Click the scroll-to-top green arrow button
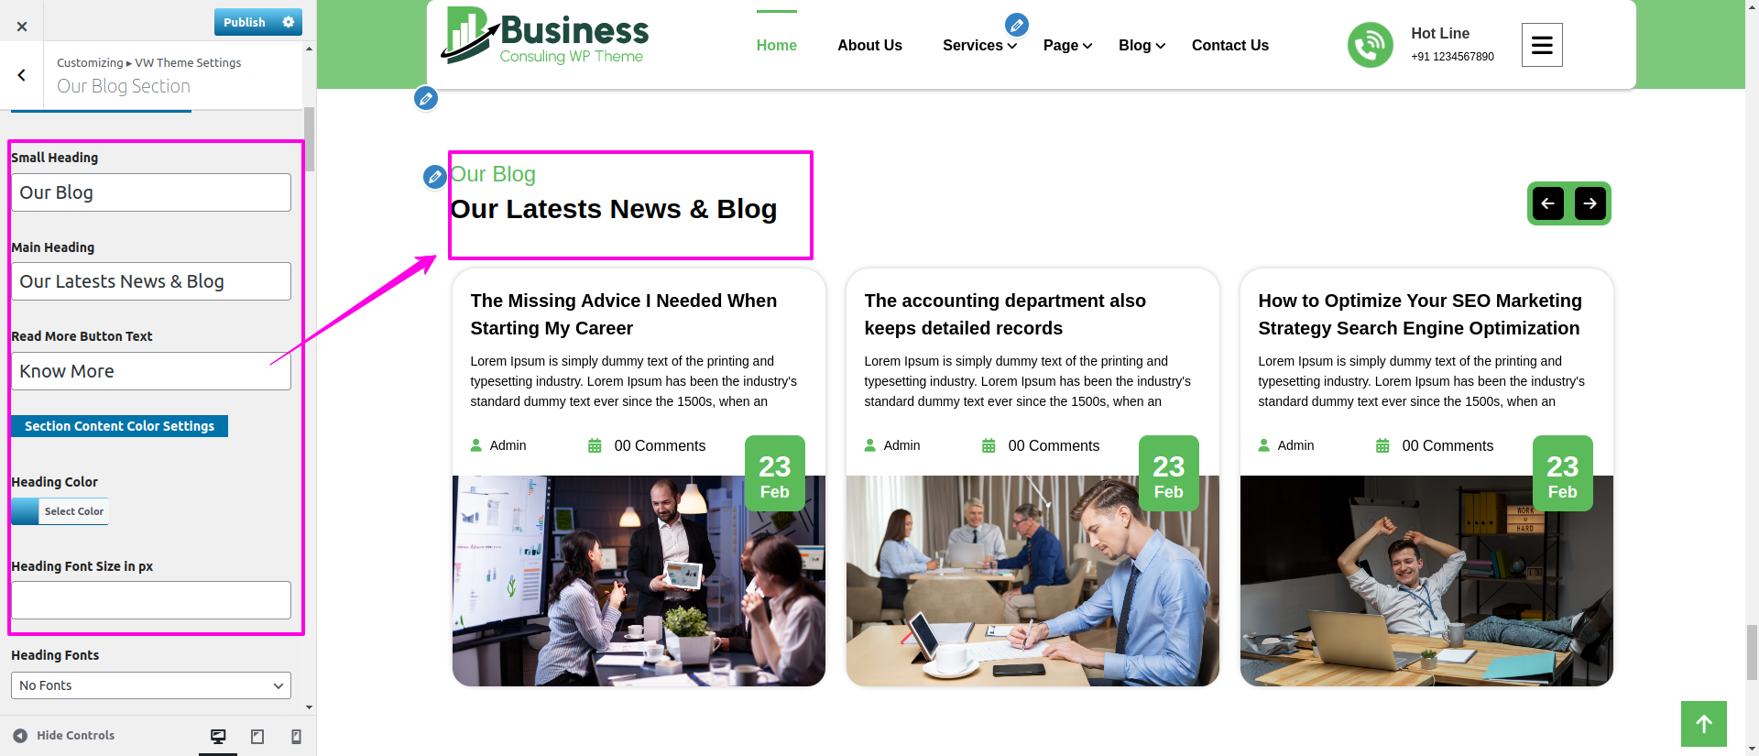Screen dimensions: 1759x756 tap(1704, 724)
